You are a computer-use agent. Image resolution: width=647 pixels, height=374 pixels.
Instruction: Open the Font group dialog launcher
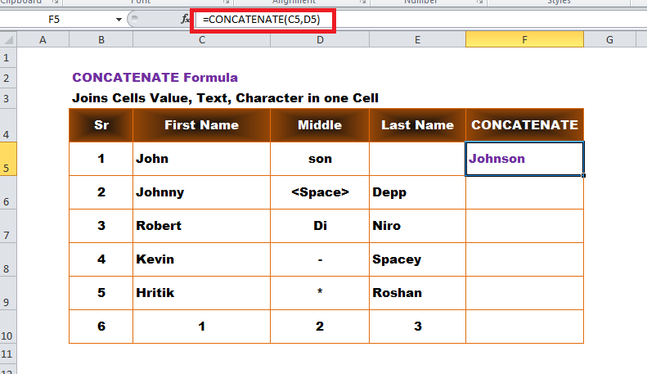pyautogui.click(x=226, y=2)
